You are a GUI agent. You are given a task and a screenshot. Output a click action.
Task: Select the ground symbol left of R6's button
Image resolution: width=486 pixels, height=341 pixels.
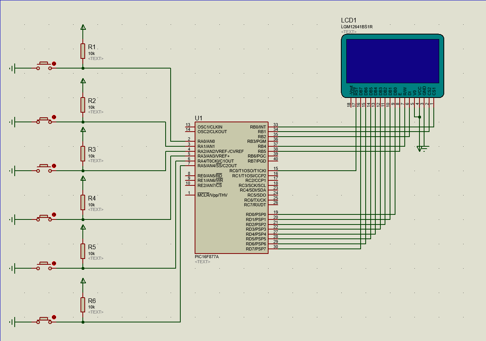(x=13, y=322)
